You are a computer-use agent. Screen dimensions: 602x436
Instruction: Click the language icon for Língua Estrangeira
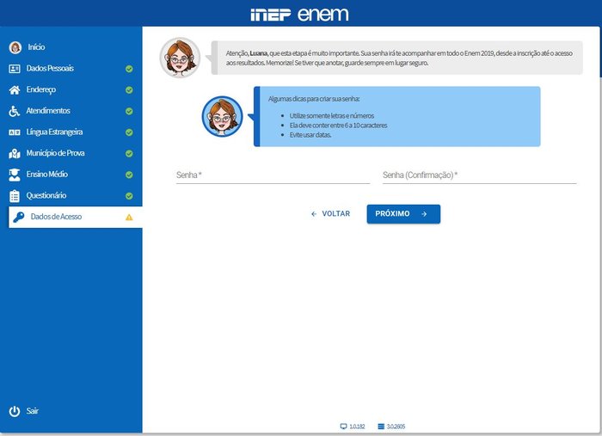tap(15, 132)
